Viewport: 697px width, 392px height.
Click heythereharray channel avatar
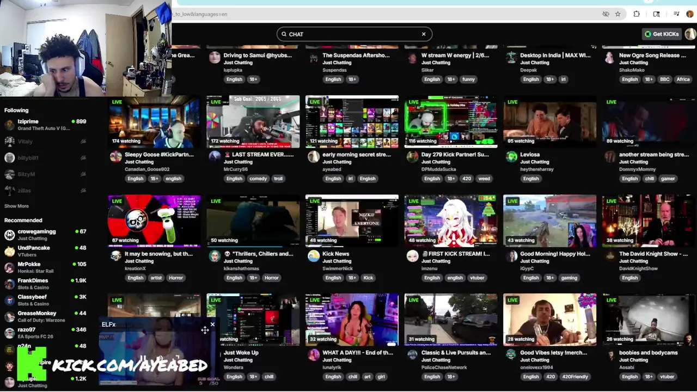511,157
